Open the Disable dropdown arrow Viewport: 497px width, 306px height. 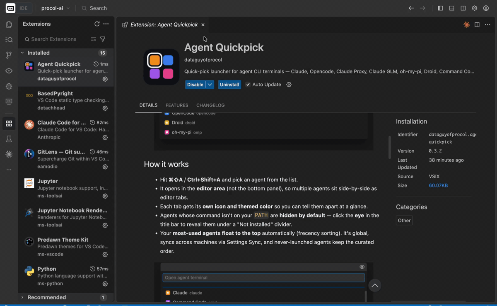point(210,85)
